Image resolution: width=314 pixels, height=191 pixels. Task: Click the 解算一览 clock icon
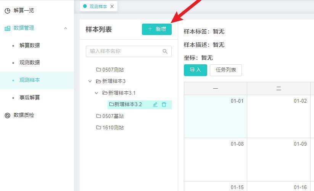7,11
